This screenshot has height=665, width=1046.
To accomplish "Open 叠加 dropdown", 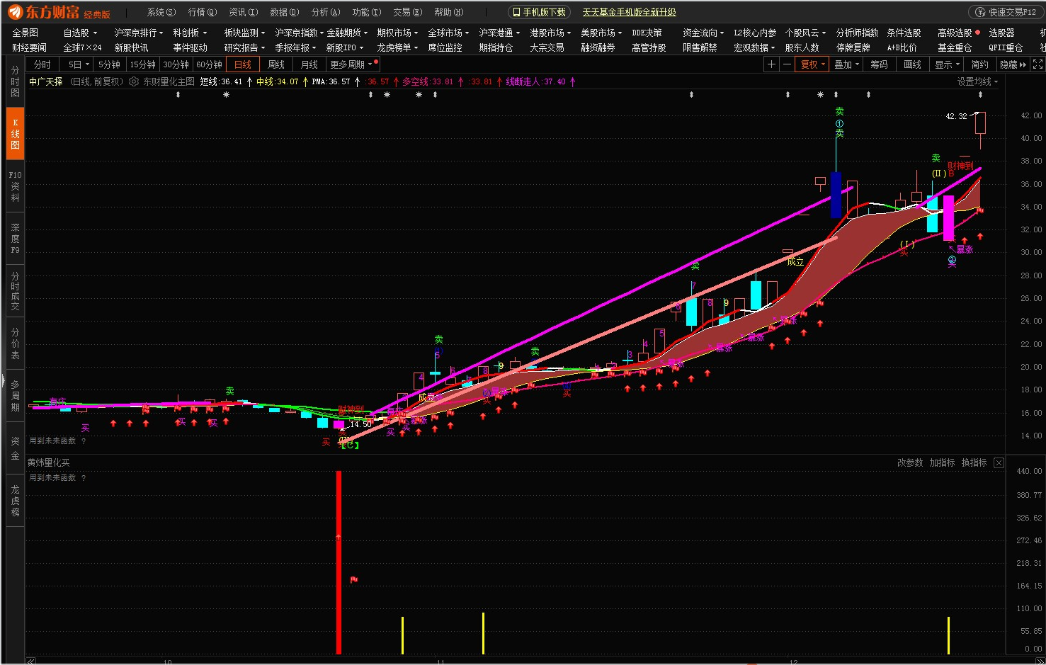I will click(x=846, y=64).
